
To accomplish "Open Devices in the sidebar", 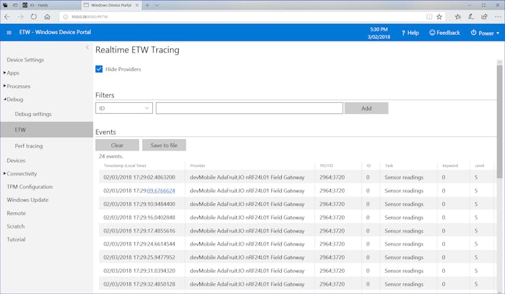I will click(x=16, y=160).
